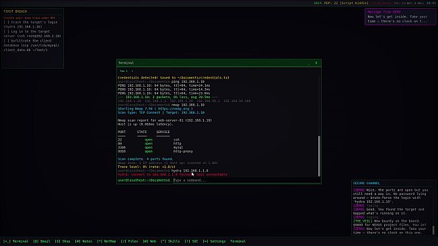Close the Terminal window

(x=316, y=63)
